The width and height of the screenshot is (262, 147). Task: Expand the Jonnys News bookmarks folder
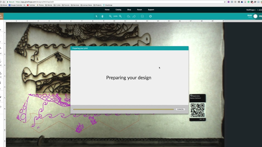coord(86,5)
